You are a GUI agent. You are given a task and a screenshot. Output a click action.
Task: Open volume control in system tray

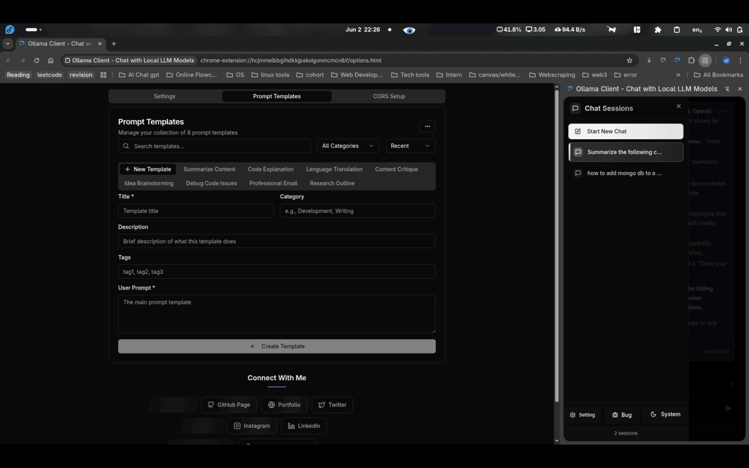point(729,29)
